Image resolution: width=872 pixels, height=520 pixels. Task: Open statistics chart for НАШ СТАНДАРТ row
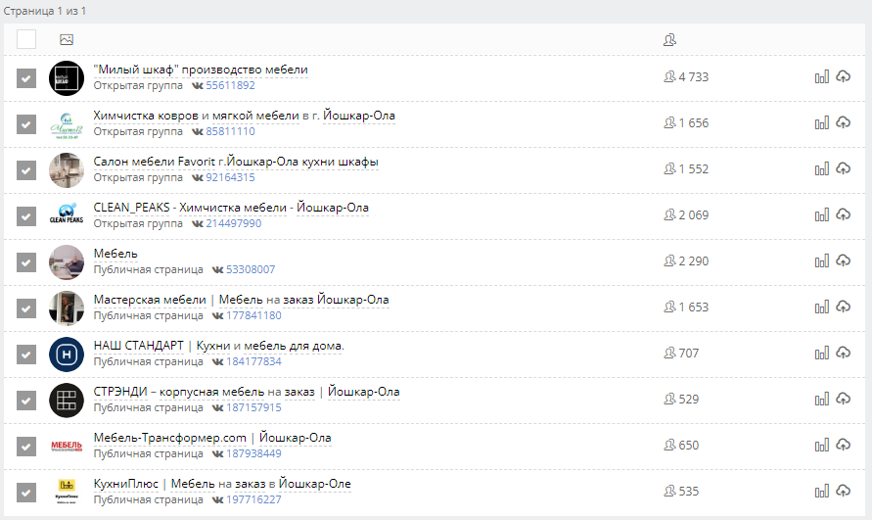[x=821, y=353]
